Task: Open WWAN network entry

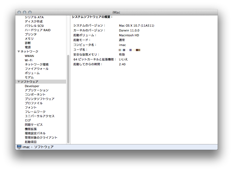Action: [x=29, y=56]
